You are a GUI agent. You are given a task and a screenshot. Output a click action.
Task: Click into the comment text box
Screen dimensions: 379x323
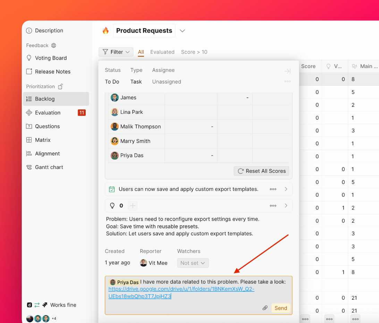point(199,295)
